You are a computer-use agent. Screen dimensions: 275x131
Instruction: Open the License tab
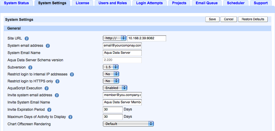(82, 3)
